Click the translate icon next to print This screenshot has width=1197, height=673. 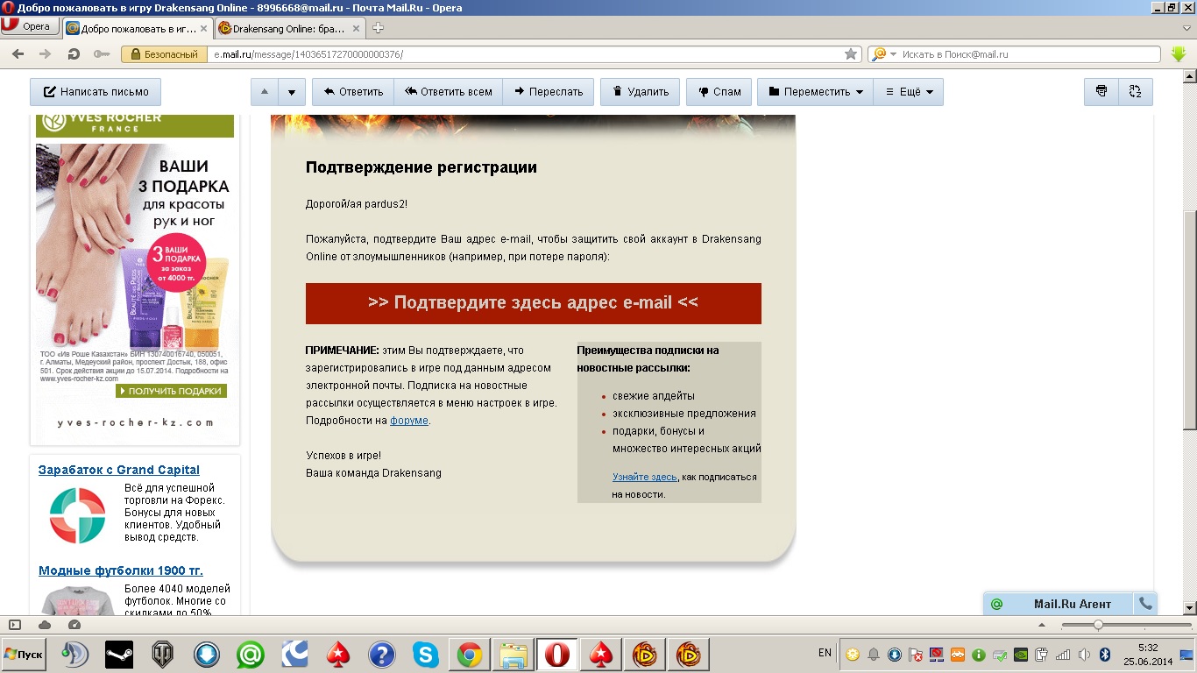click(x=1136, y=91)
